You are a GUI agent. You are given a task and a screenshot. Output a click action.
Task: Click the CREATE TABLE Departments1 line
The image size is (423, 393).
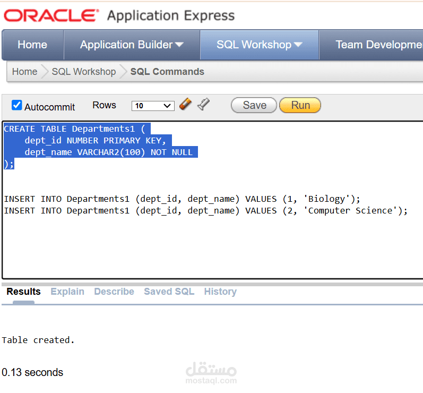click(74, 129)
